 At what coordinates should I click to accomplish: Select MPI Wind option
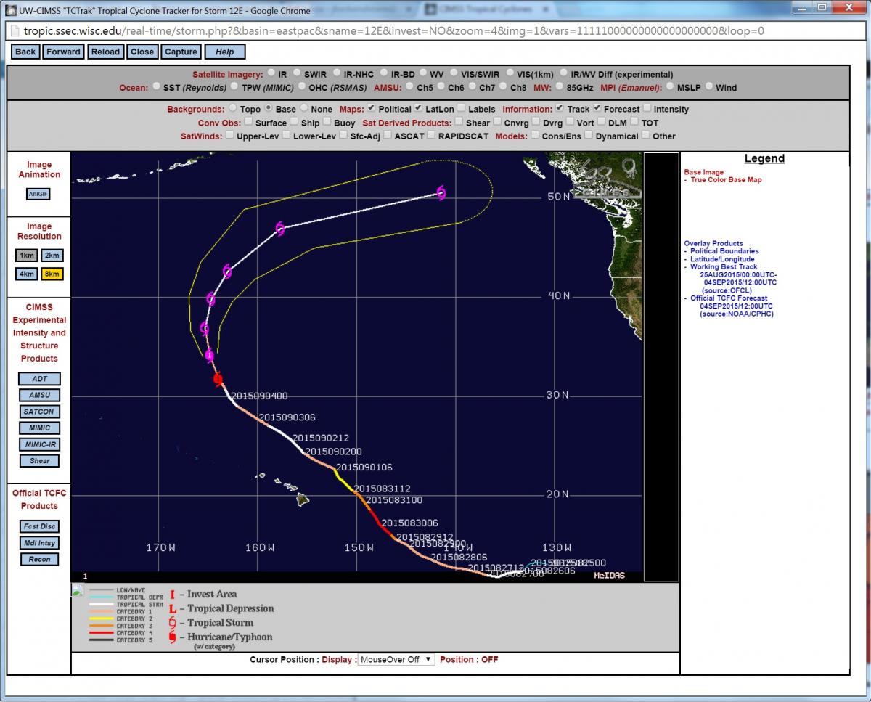pos(708,86)
